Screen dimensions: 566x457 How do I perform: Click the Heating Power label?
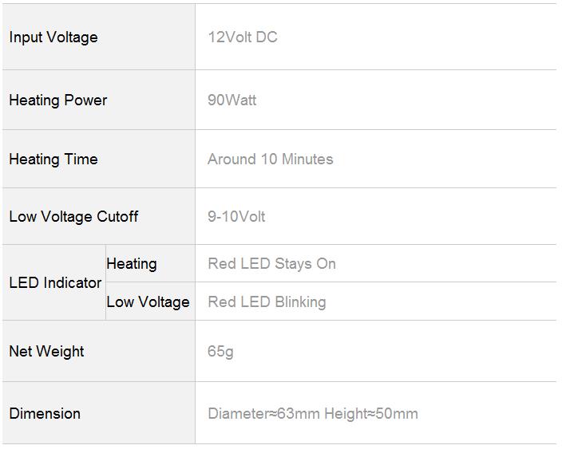pyautogui.click(x=58, y=100)
